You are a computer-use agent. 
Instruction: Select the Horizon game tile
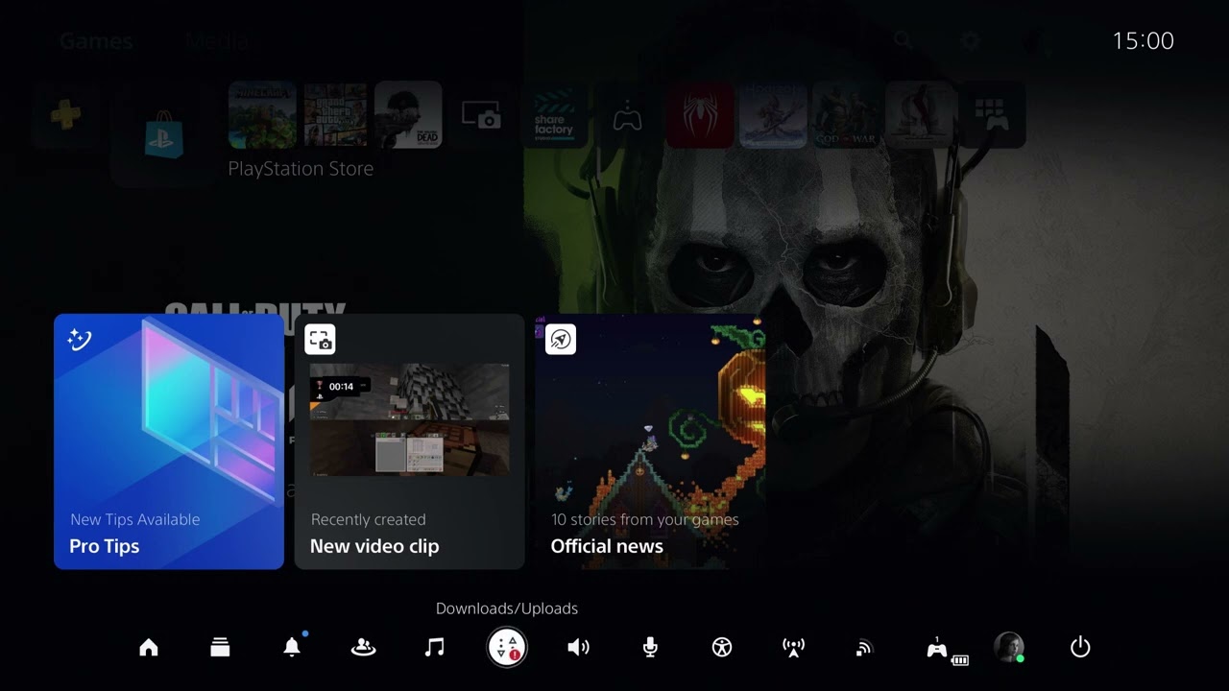(773, 115)
